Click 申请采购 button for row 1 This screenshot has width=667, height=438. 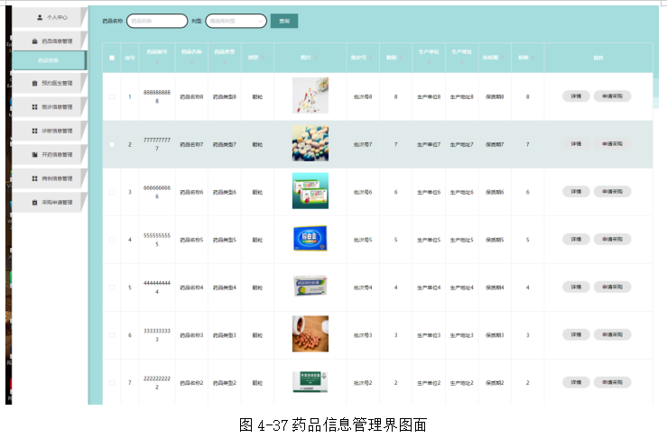[x=612, y=96]
